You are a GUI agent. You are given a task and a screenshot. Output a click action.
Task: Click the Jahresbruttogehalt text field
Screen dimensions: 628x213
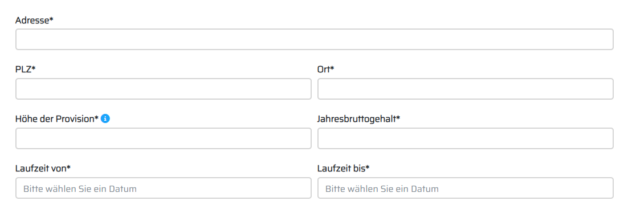click(x=466, y=138)
